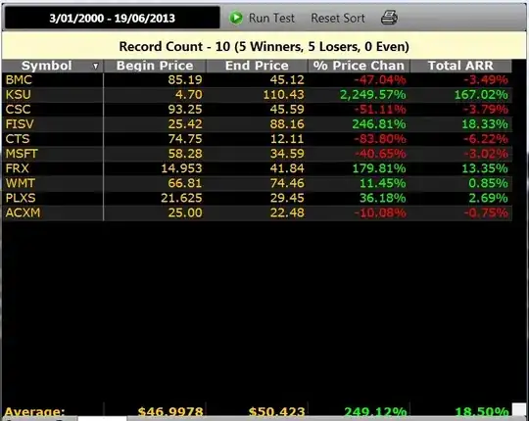Click the green Run Test play icon
The image size is (529, 421).
pos(236,18)
